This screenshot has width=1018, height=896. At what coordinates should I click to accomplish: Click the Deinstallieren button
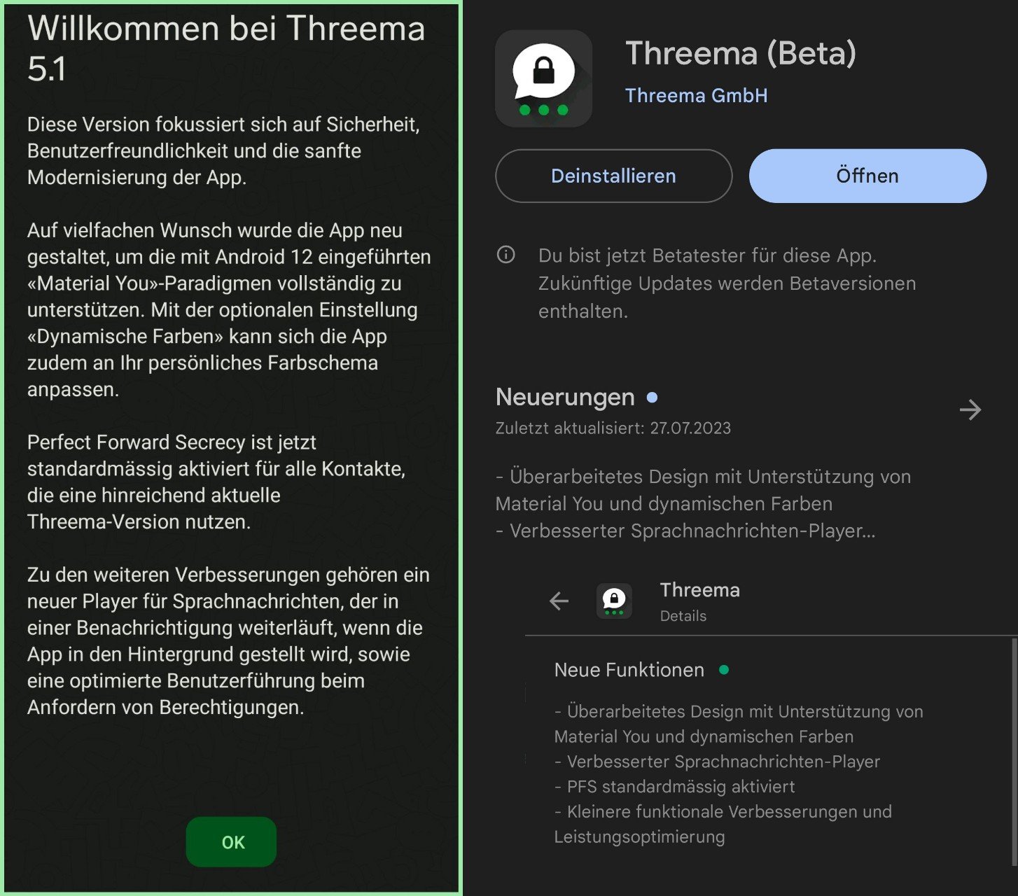(613, 176)
